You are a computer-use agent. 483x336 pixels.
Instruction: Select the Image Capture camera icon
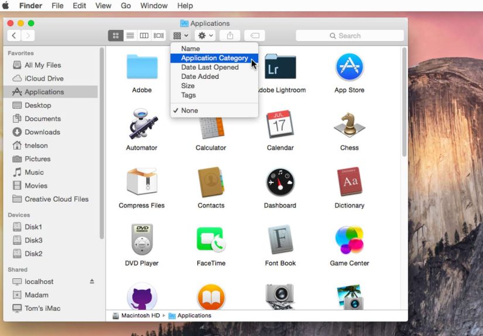(280, 296)
